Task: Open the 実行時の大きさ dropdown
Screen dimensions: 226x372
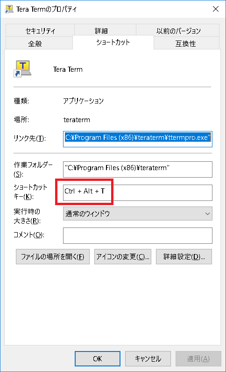Action: click(x=138, y=214)
